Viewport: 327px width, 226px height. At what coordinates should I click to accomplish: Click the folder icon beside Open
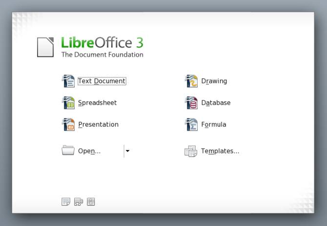tap(68, 150)
